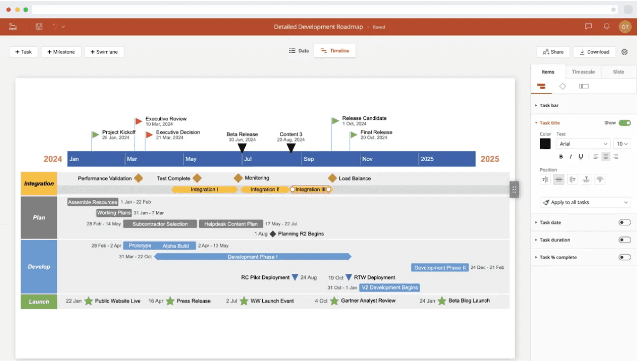Enable the Task date toggle
Screen dimensions: 637x361
click(625, 222)
